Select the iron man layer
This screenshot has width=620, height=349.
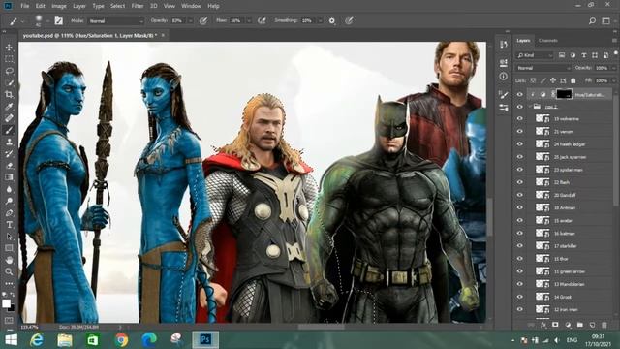click(570, 309)
